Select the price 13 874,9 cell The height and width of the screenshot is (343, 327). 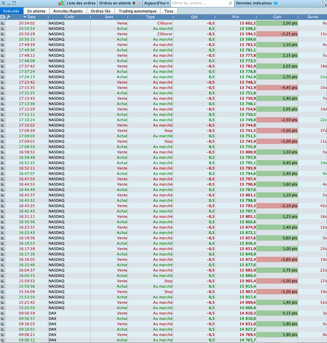pyautogui.click(x=236, y=227)
